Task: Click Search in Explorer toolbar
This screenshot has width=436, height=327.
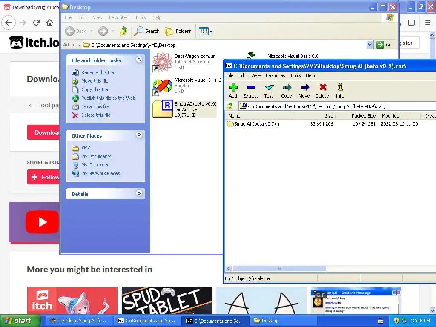Action: 146,31
